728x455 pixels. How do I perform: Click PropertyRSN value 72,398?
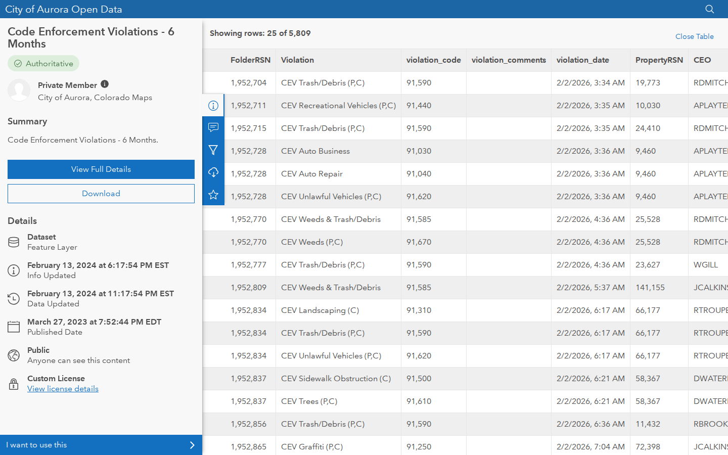(x=648, y=447)
